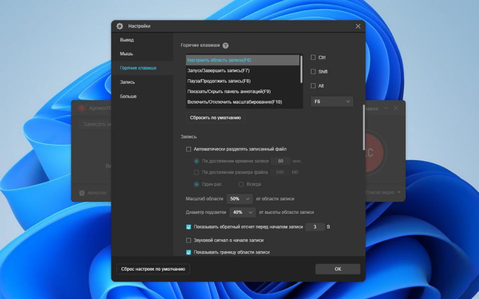Close the ApowerREC background window
This screenshot has width=479, height=299.
coord(396,108)
